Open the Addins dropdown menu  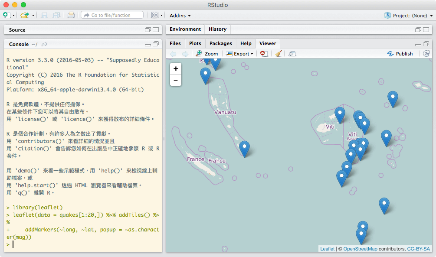[180, 16]
